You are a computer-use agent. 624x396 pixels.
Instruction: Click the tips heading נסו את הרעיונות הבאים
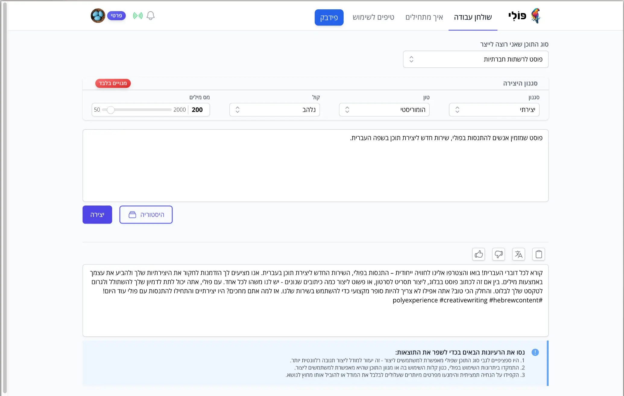[460, 352]
